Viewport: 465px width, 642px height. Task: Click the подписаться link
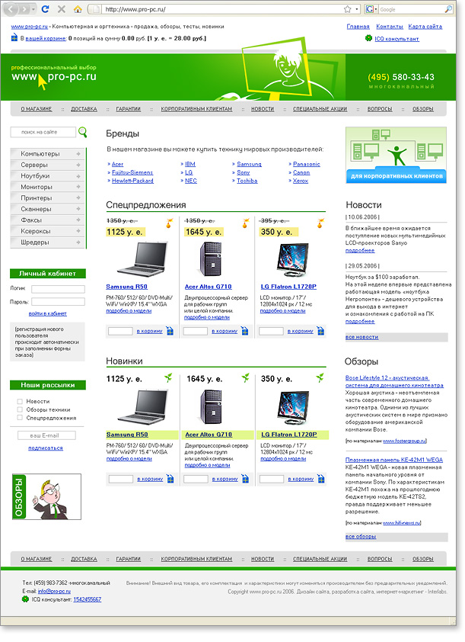(46, 448)
